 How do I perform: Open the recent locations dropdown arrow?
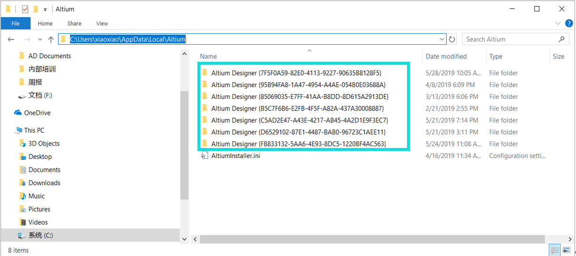point(40,39)
